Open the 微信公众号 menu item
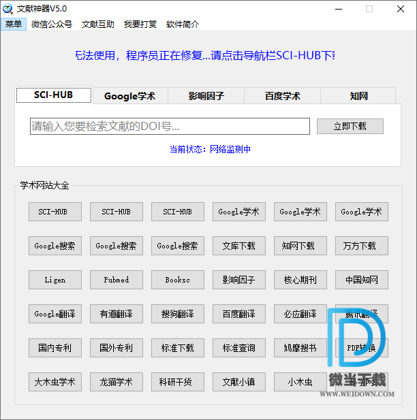 coord(52,25)
